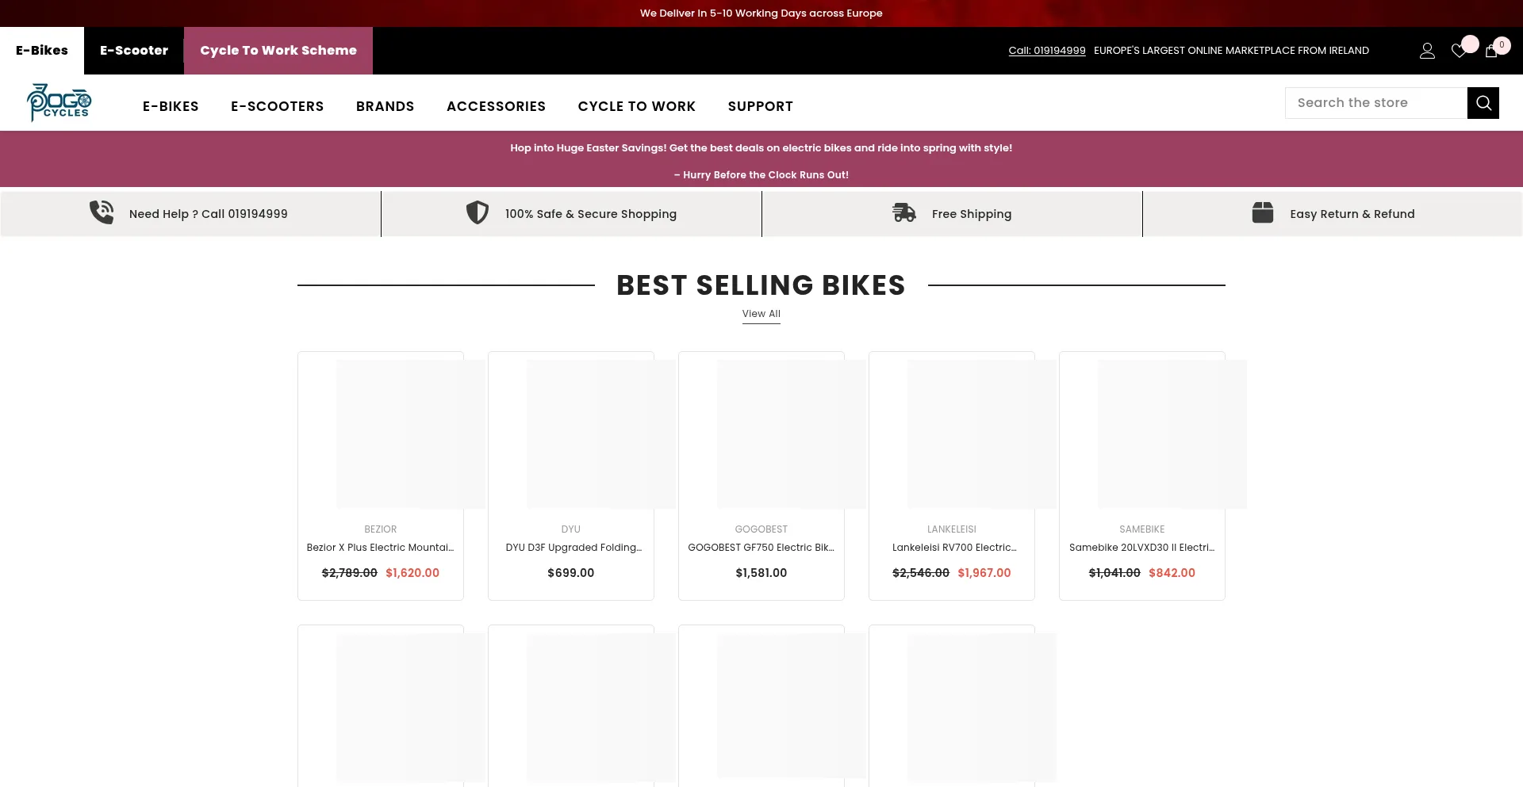The image size is (1523, 787).
Task: Click the $1,041.00 crossed-out price
Action: 1114,573
